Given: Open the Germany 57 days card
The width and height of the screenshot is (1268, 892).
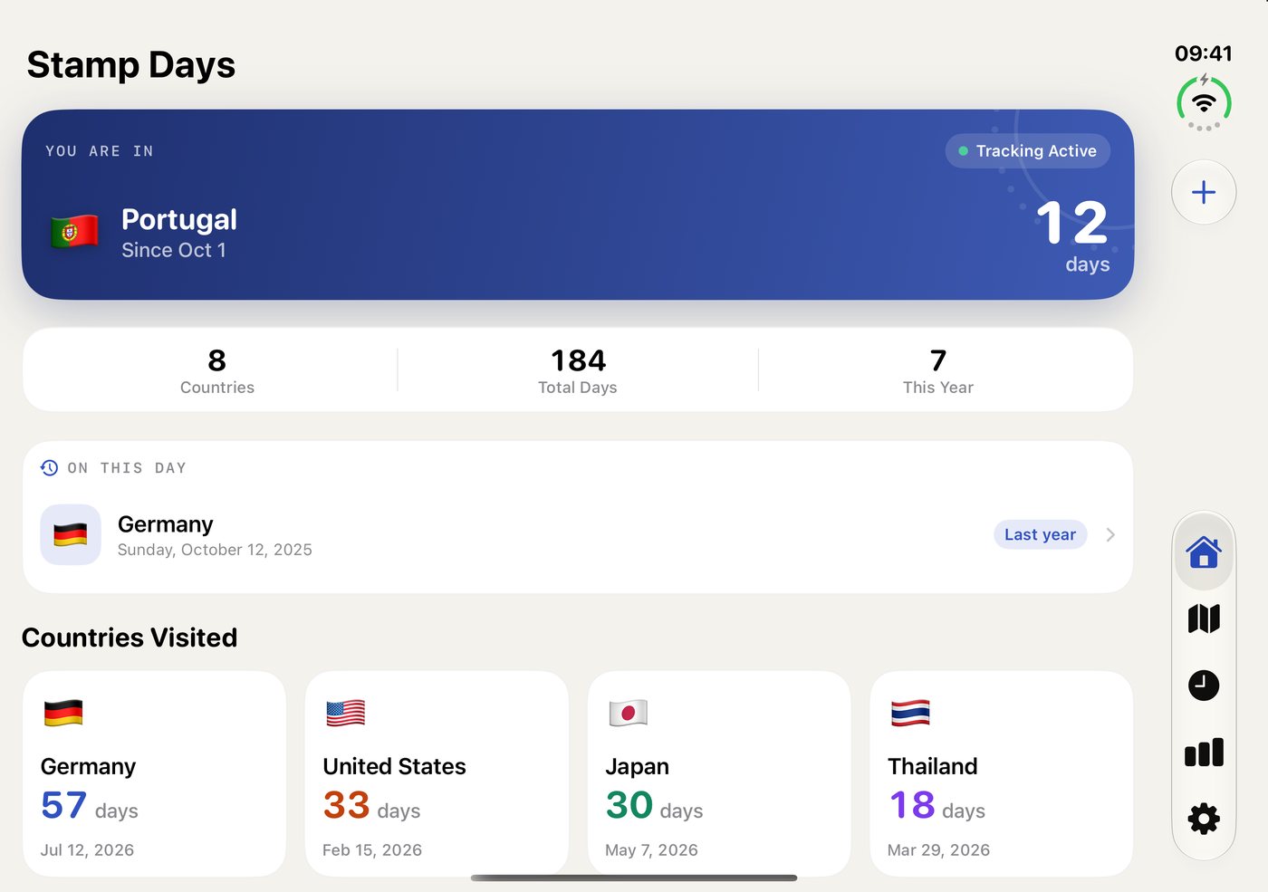Looking at the screenshot, I should 154,773.
